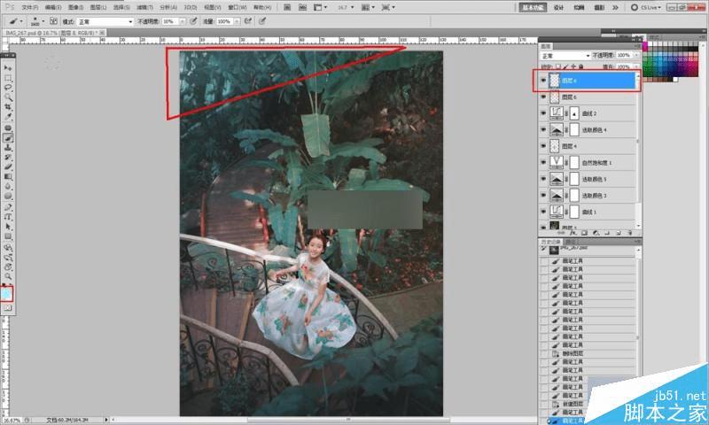Click the Zoom tool in toolbox
The width and height of the screenshot is (709, 425).
click(x=8, y=276)
